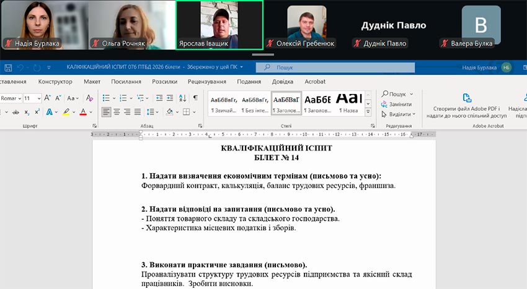Select the Назва style
Image resolution: width=527 pixels, height=289 pixels.
349,104
